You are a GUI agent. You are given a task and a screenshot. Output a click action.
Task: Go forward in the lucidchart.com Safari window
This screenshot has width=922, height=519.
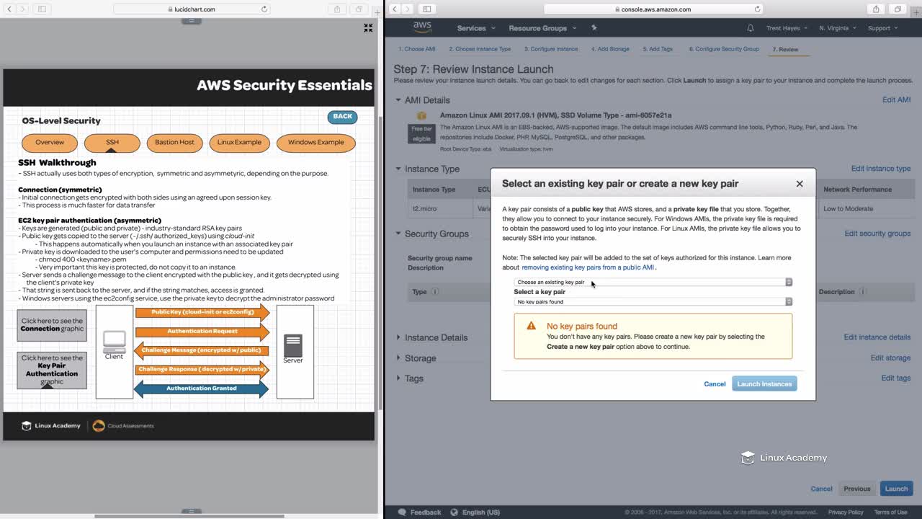click(x=22, y=9)
